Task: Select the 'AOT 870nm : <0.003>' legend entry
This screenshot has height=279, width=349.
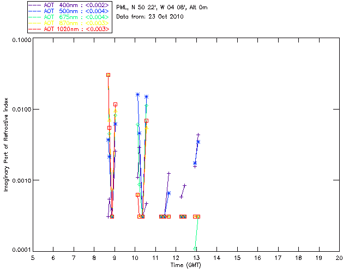Action: pos(76,23)
